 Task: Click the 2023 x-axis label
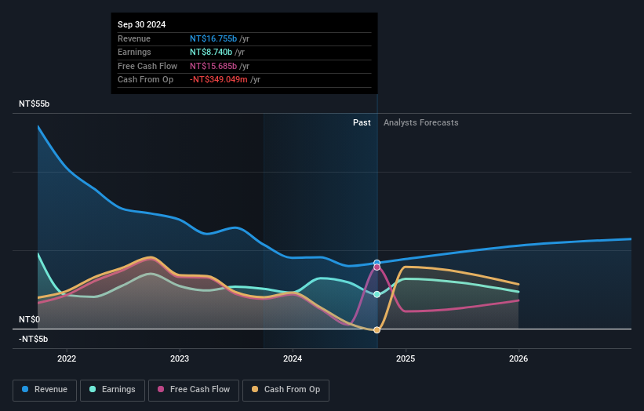[x=180, y=358]
